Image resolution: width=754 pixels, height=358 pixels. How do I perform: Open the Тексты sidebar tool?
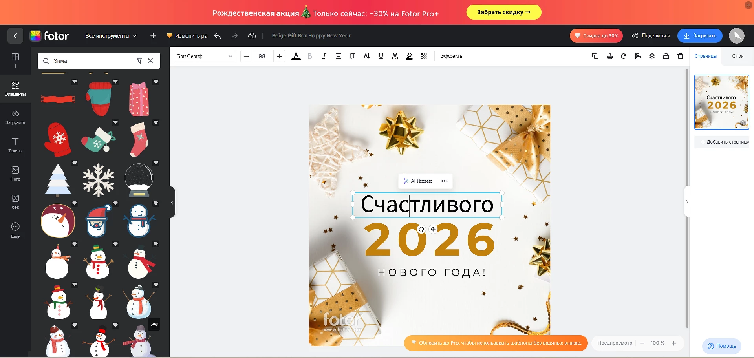(x=15, y=145)
